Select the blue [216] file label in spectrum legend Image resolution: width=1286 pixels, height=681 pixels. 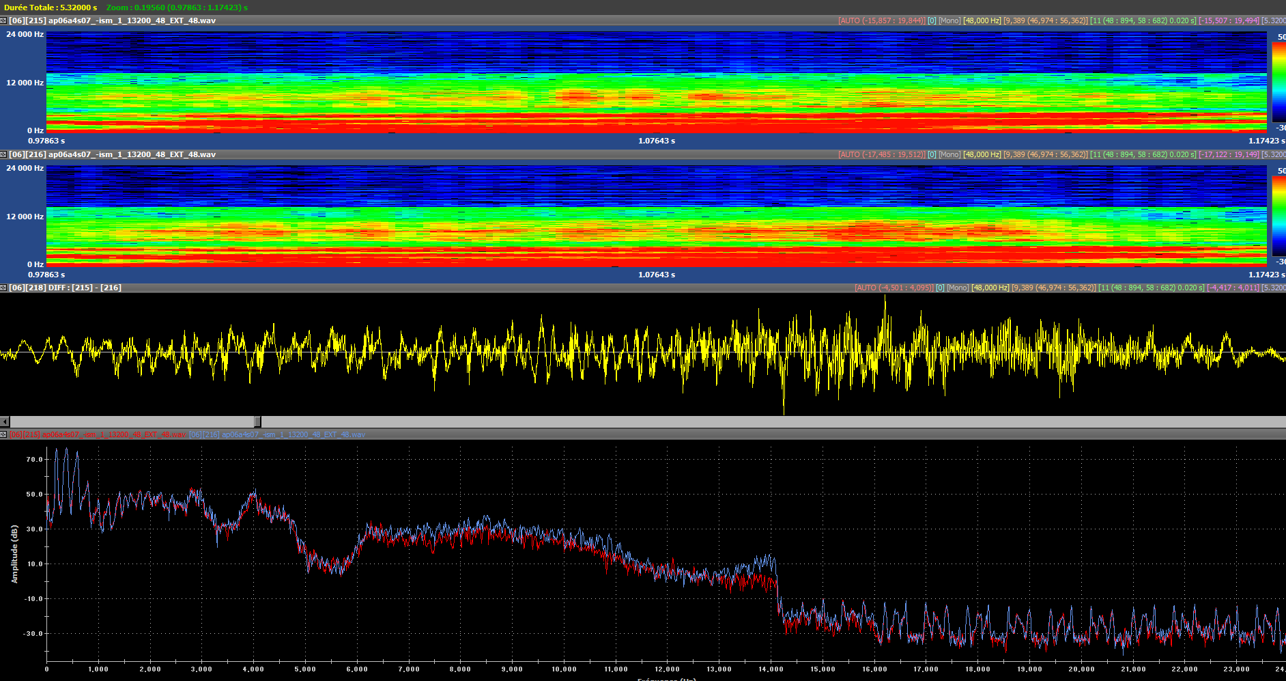click(277, 434)
